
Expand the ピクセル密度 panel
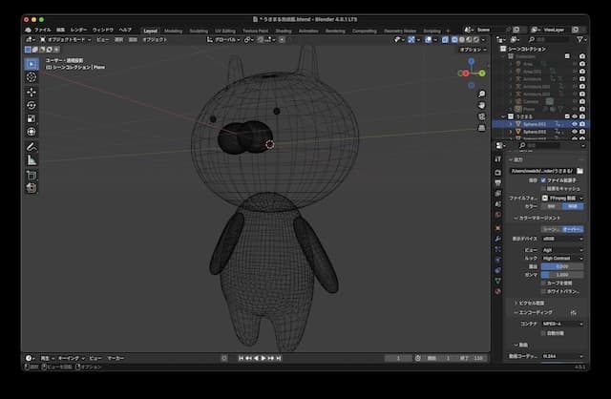pyautogui.click(x=530, y=303)
